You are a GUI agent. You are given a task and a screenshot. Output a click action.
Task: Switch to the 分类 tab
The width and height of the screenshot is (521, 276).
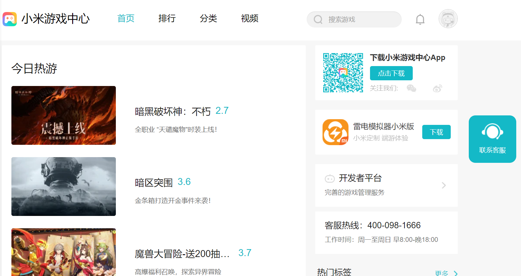coord(208,18)
